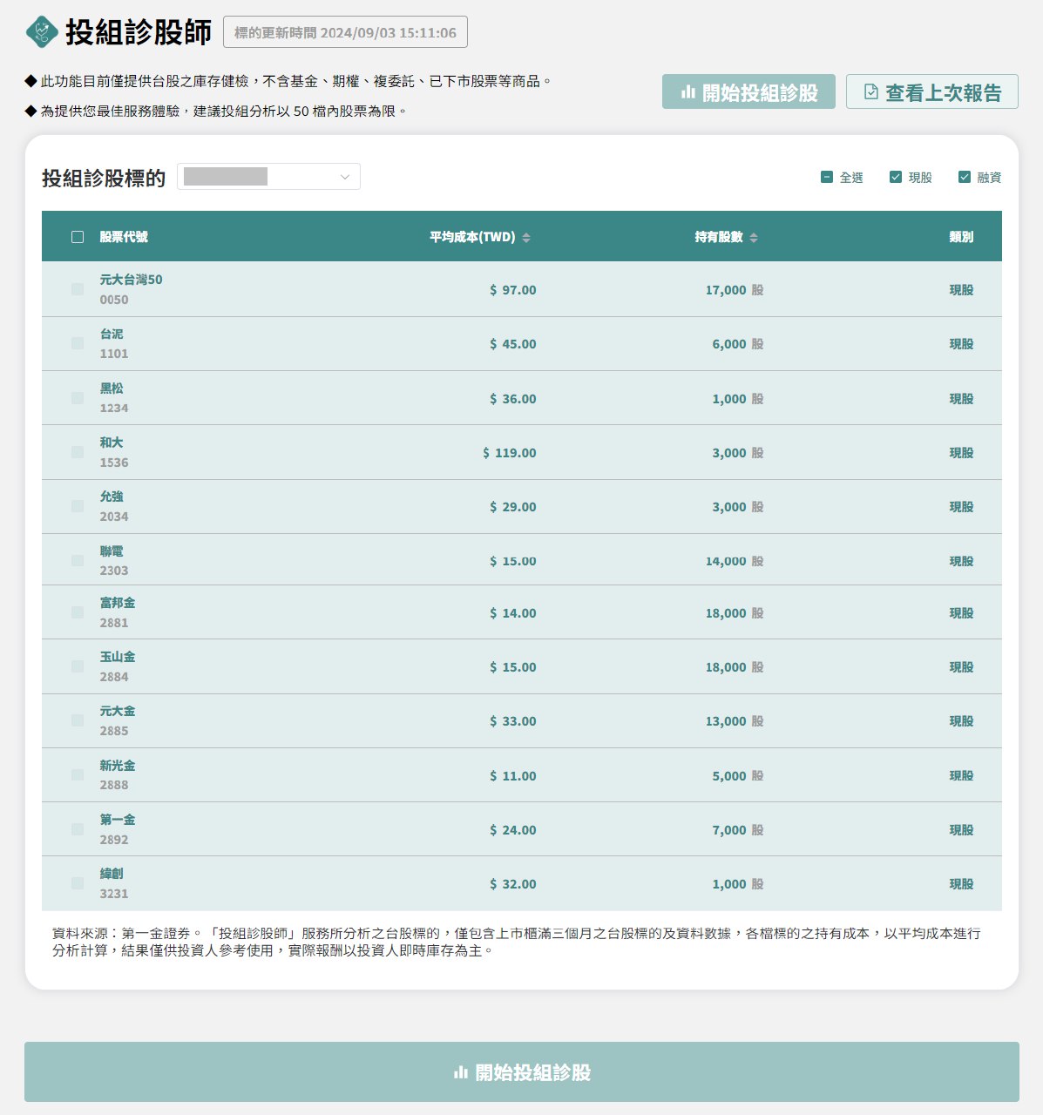Open the 投組診股標的 account dropdown
The width and height of the screenshot is (1043, 1115).
click(x=268, y=177)
